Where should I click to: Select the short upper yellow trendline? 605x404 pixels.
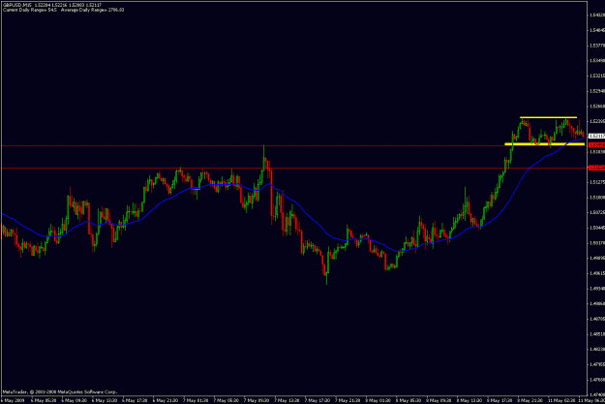[x=548, y=117]
